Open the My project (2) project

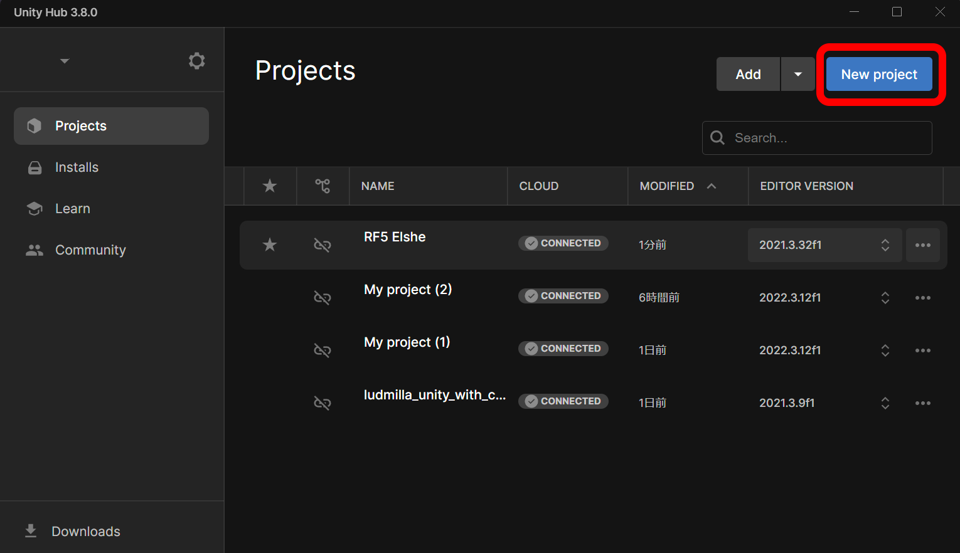click(408, 290)
